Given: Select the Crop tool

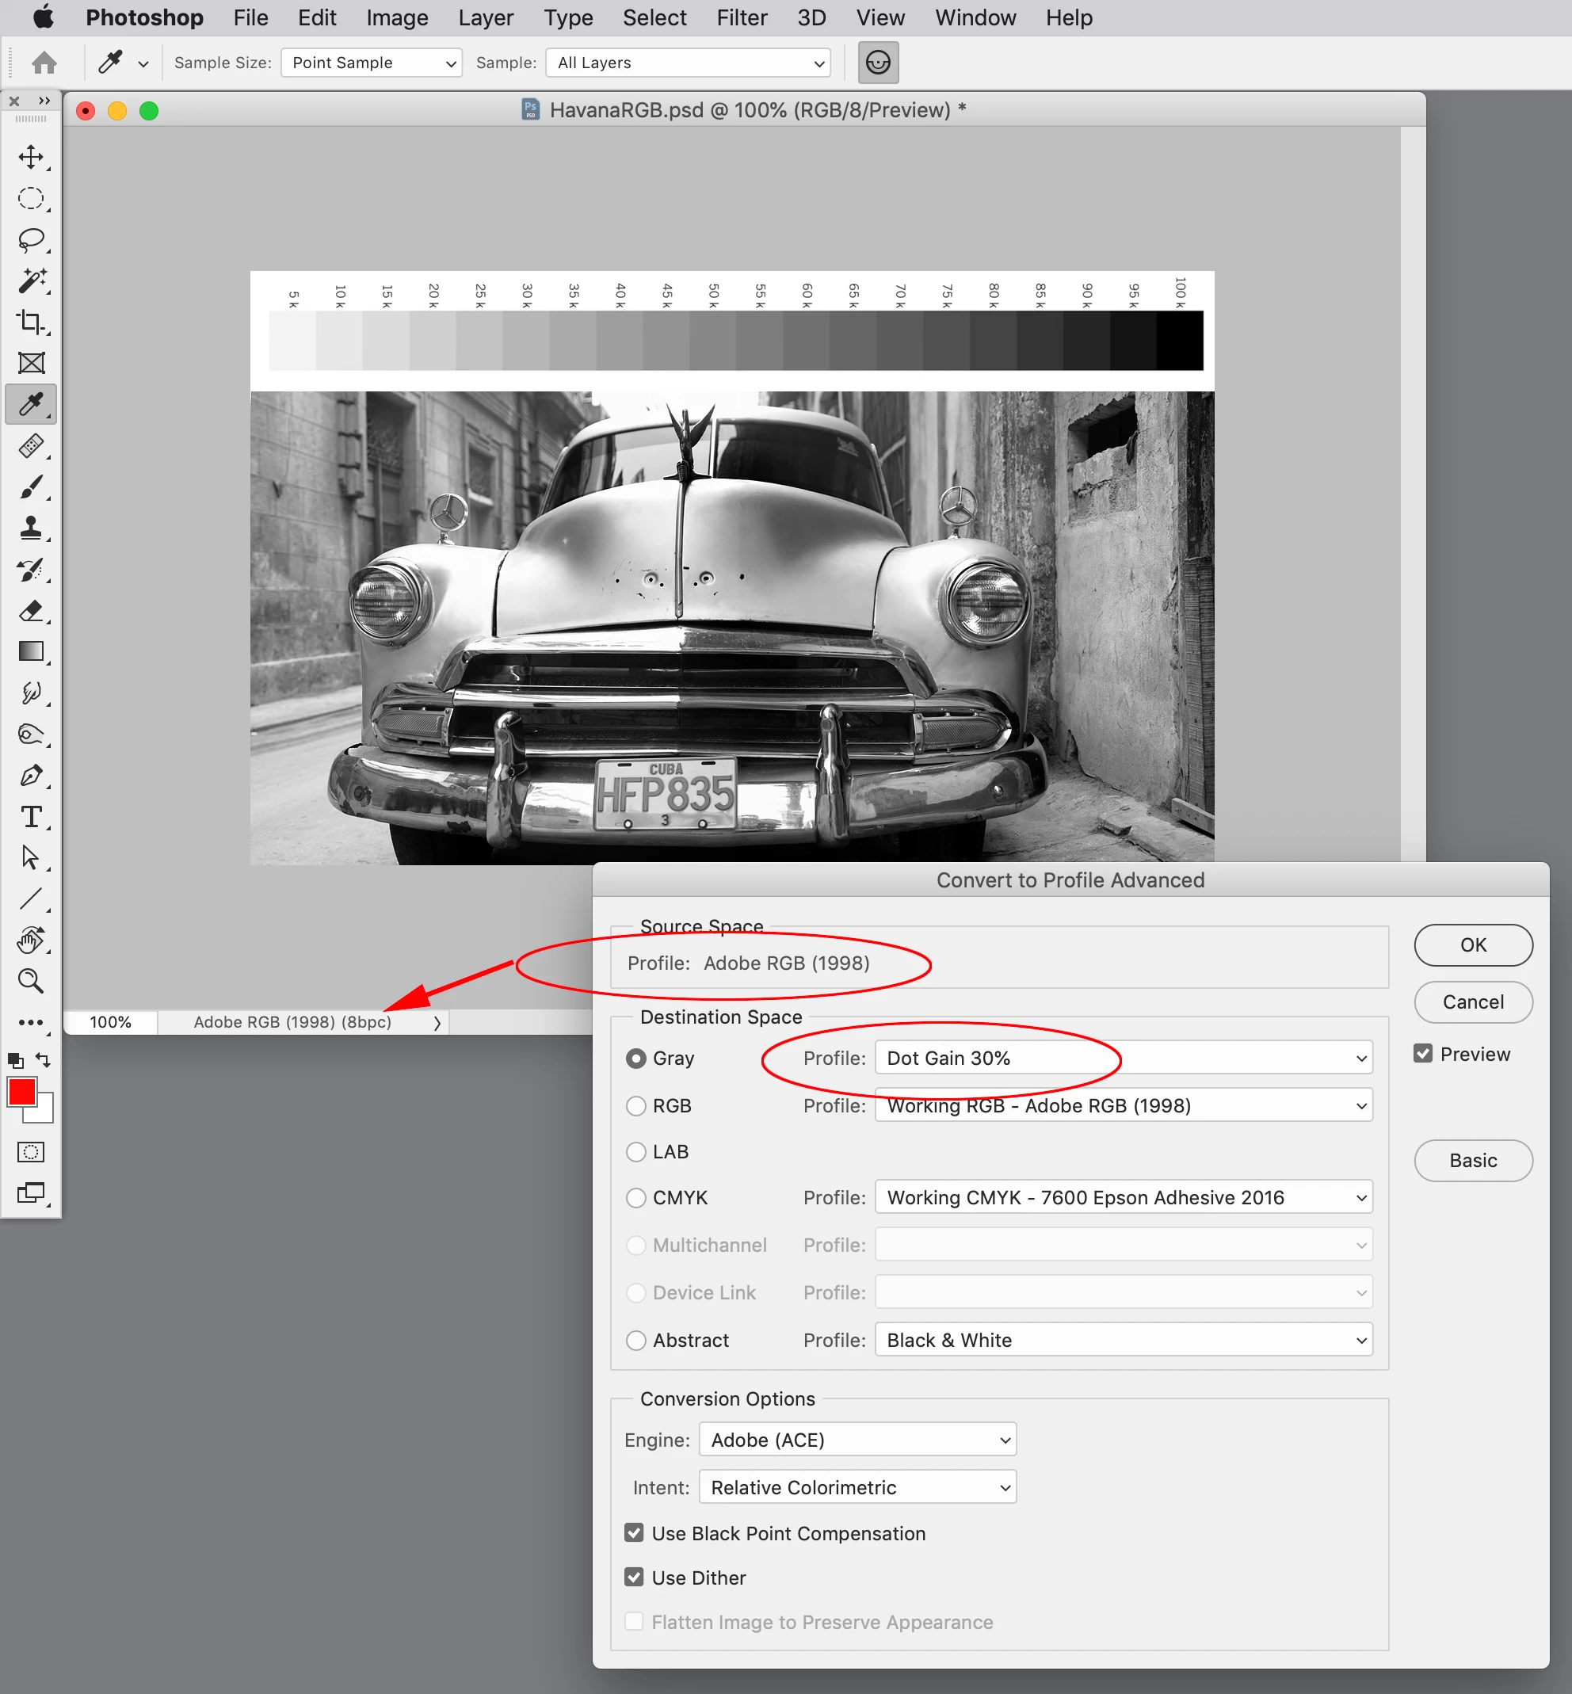Looking at the screenshot, I should [32, 322].
